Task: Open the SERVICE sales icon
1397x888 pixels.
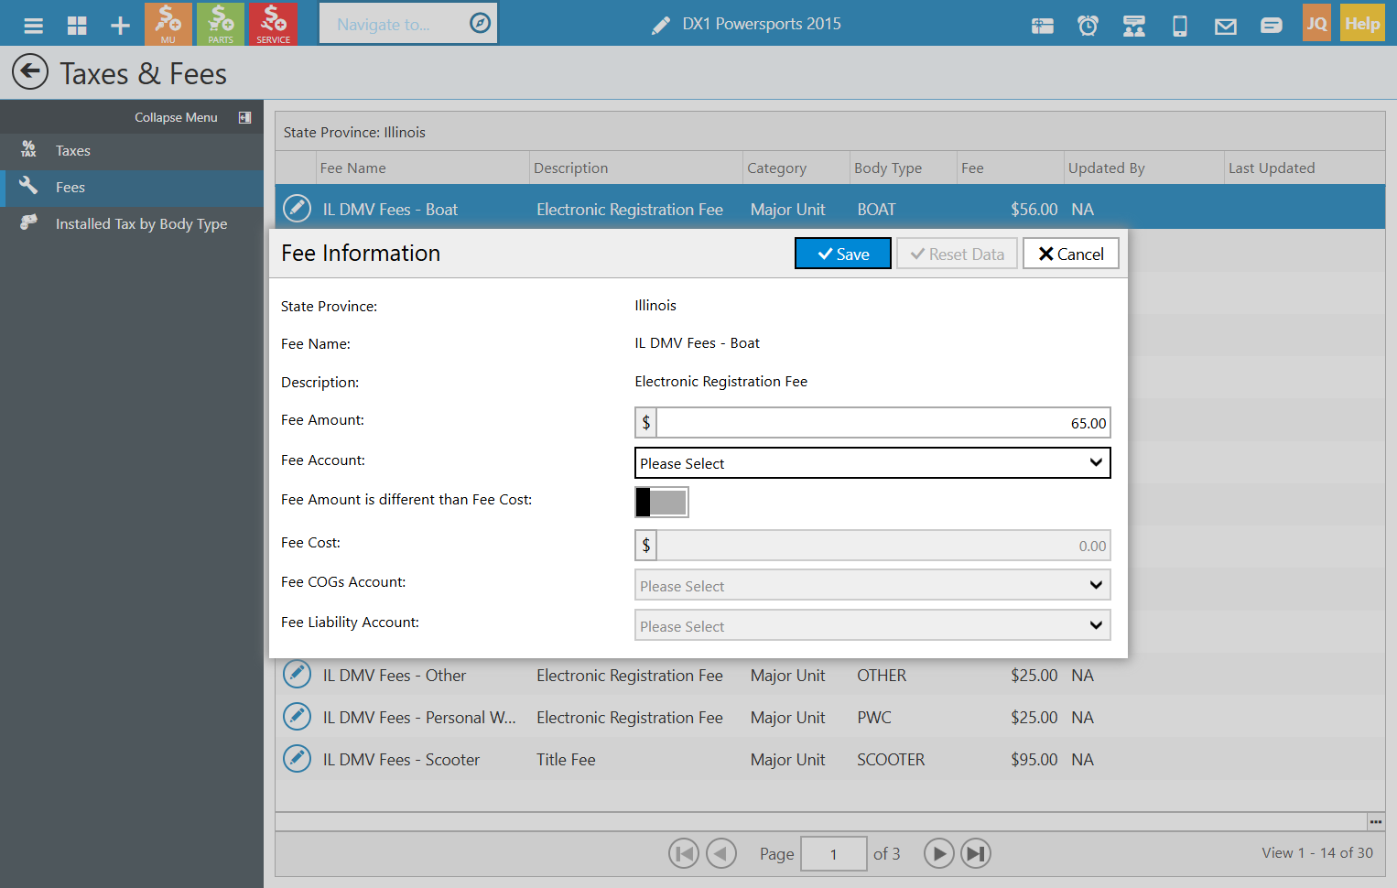Action: (x=273, y=24)
